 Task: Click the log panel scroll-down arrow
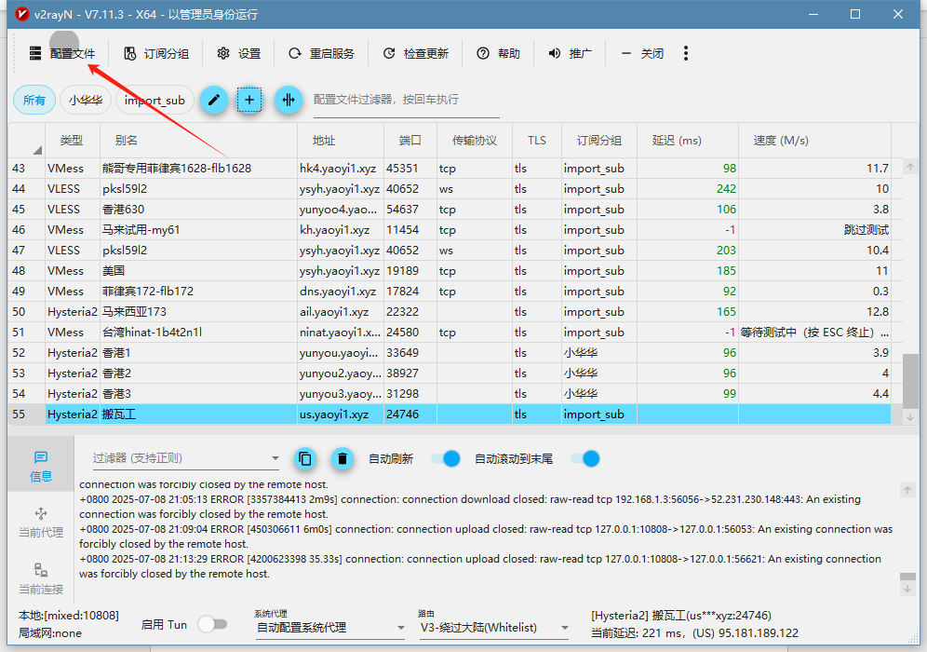[x=907, y=589]
